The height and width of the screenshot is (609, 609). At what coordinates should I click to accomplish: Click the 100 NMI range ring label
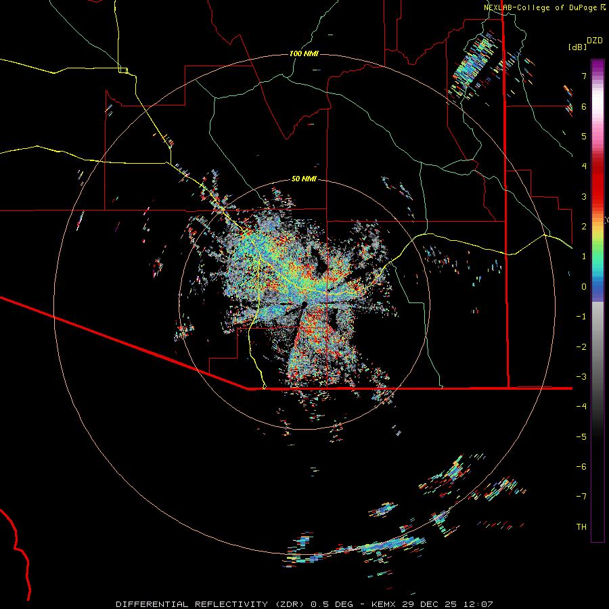click(x=304, y=53)
